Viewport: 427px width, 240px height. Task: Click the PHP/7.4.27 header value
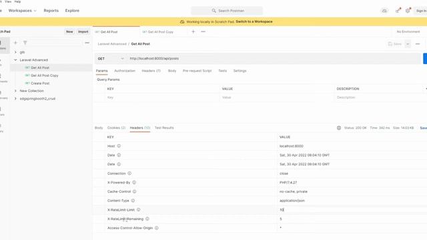(288, 182)
